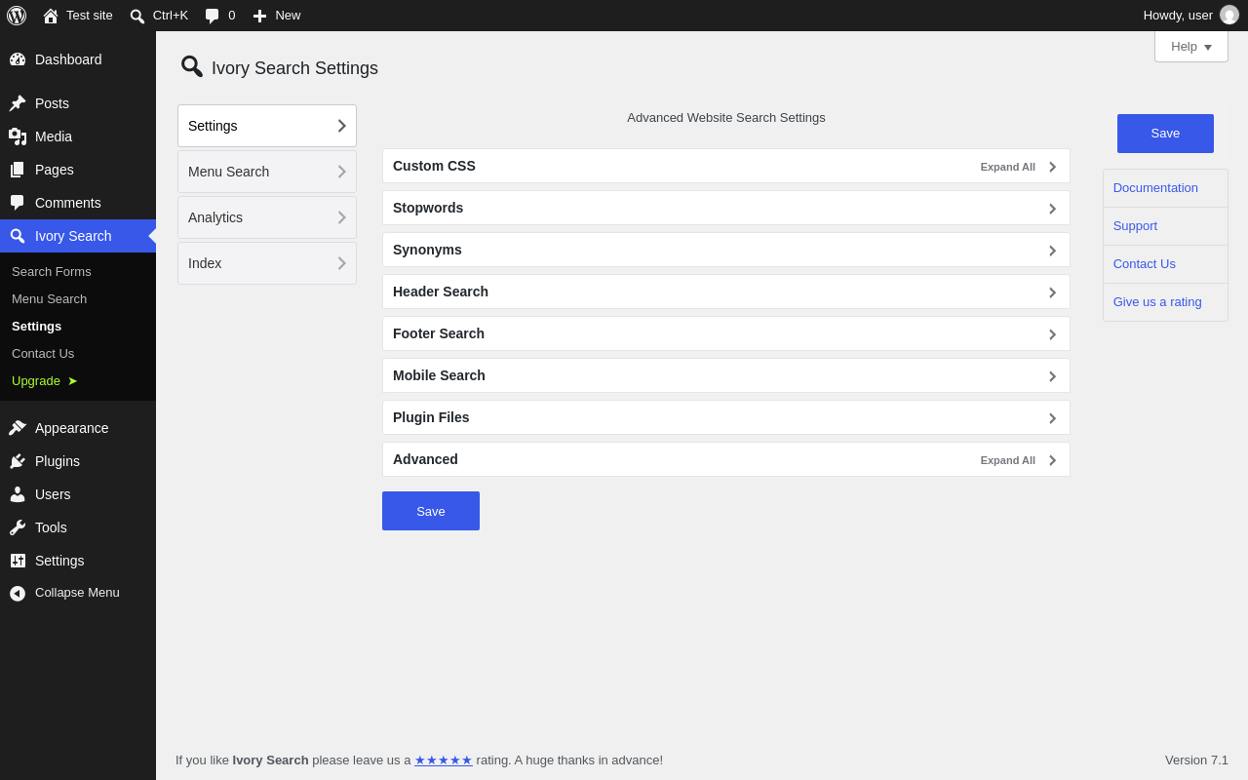
Task: Click the Pages icon in sidebar
Action: point(18,170)
